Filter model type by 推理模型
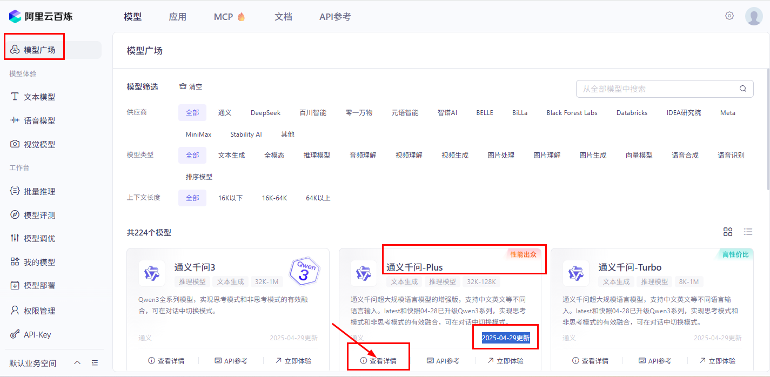770x377 pixels. click(317, 156)
